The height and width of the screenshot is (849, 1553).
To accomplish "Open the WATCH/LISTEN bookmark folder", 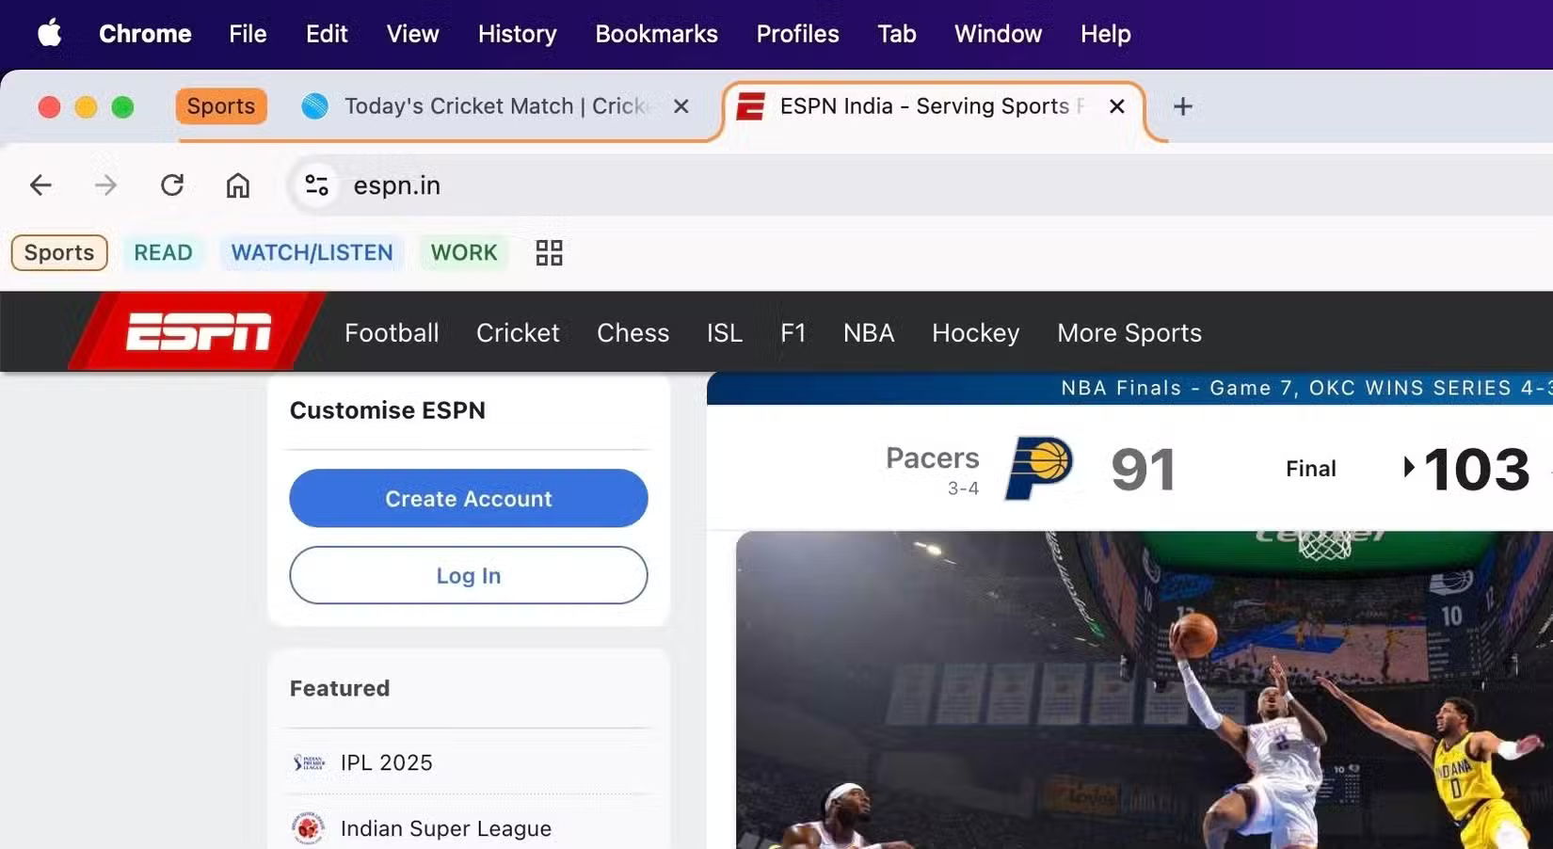I will click(x=312, y=252).
